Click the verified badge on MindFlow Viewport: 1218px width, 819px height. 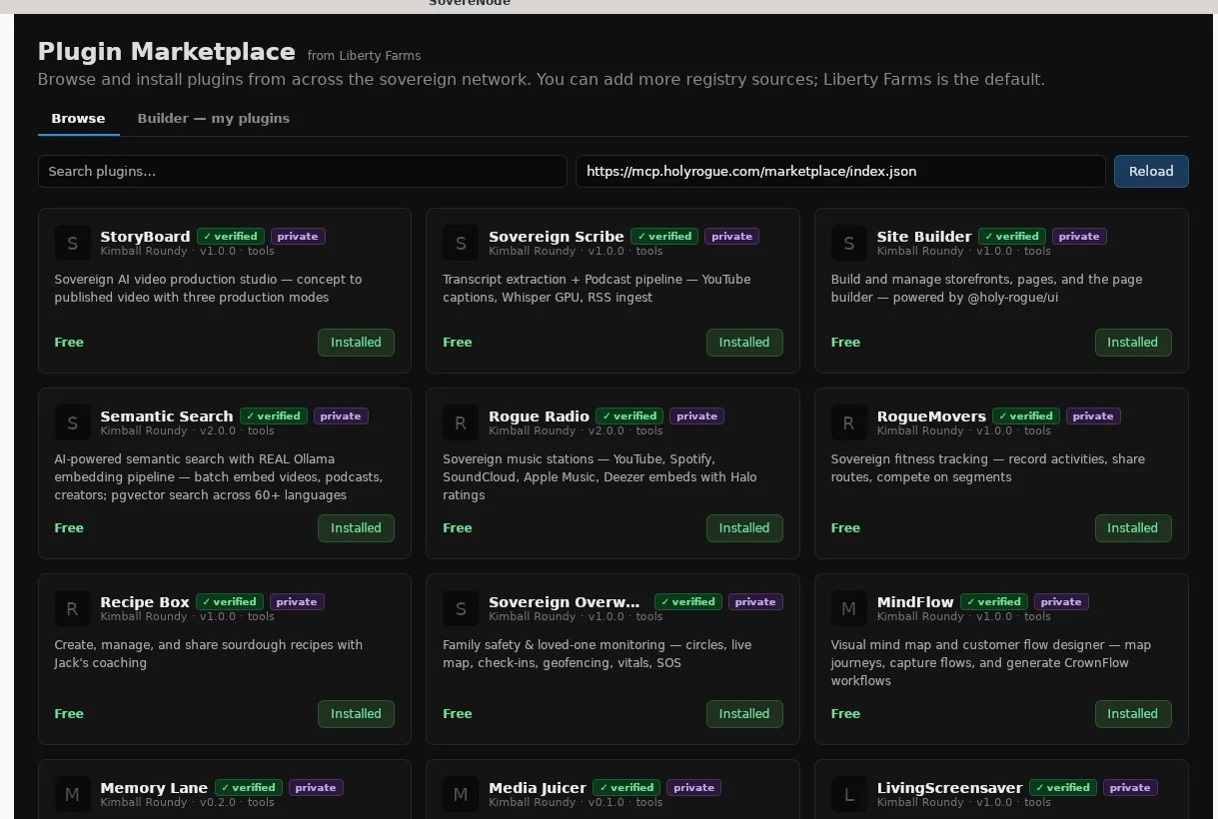[x=994, y=602]
